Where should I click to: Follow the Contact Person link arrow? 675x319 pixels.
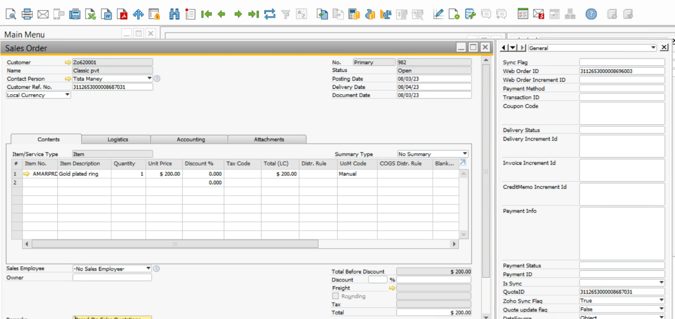68,79
